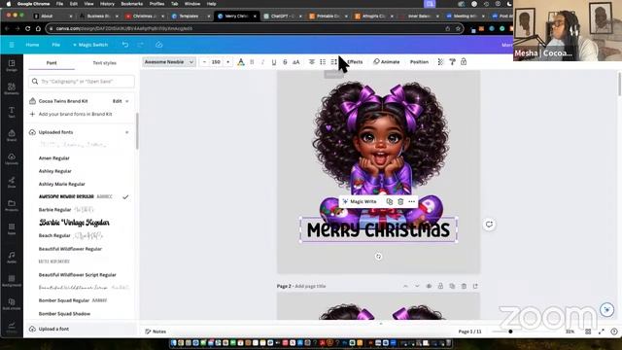Open the Awesome Newbie font dropdown
Screen dimensions: 622x350
tap(169, 62)
